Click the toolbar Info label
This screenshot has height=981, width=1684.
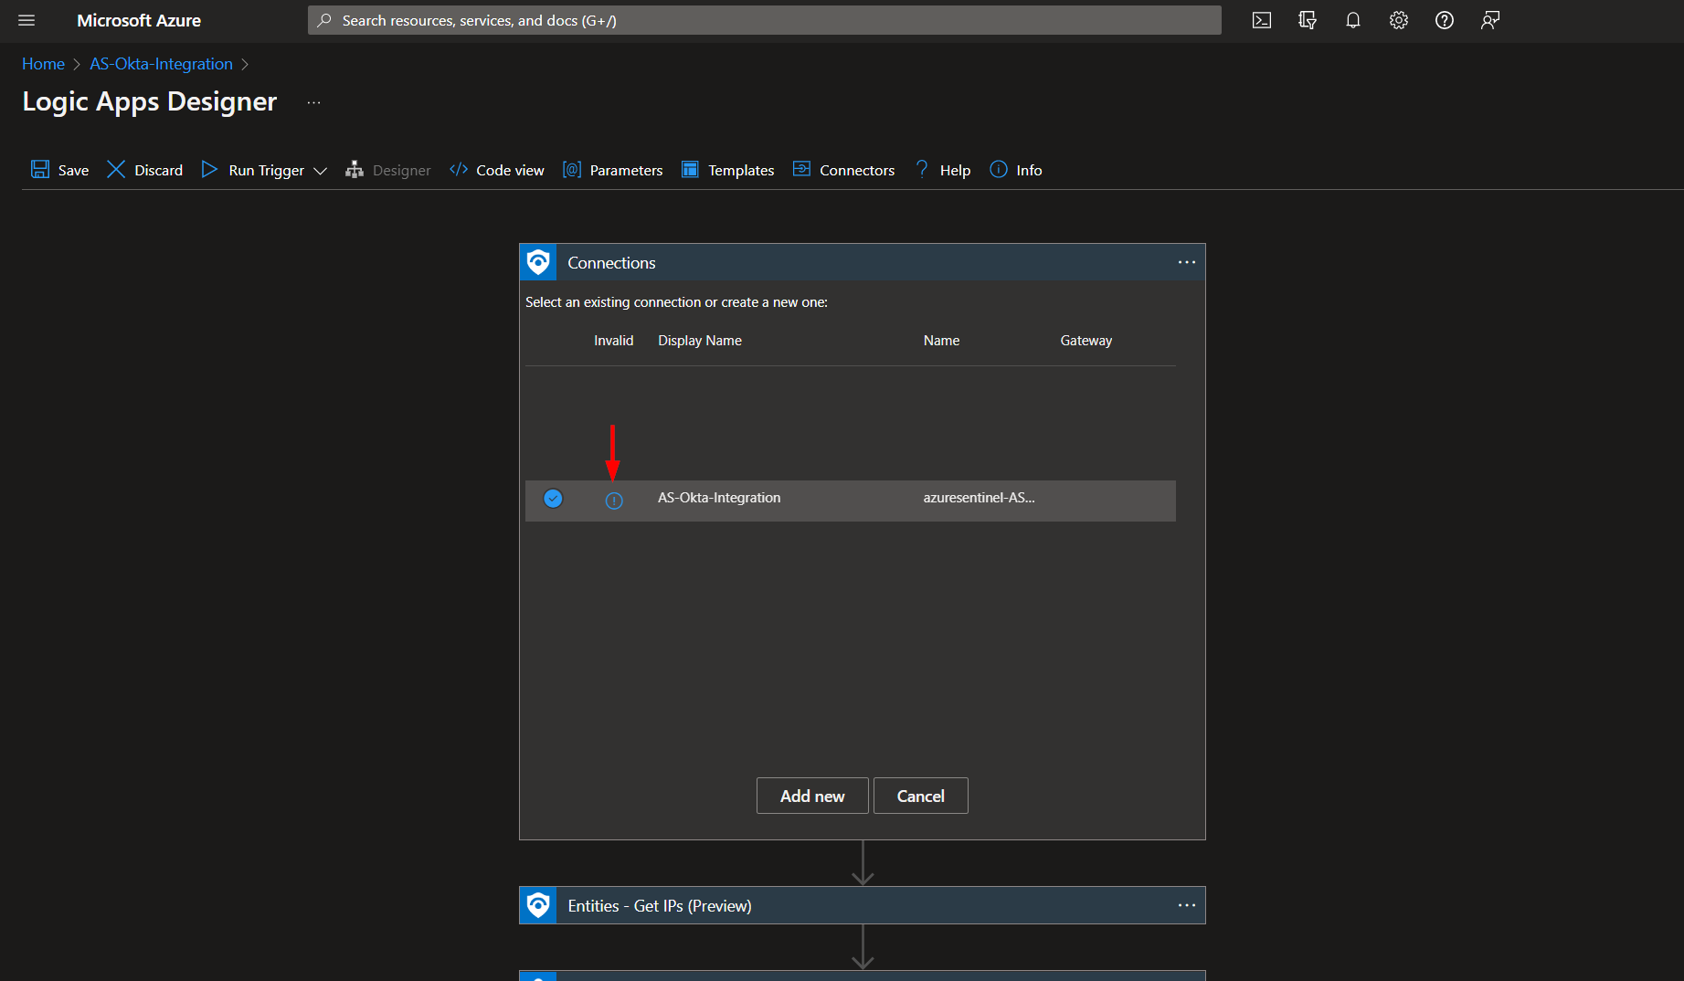point(1029,171)
